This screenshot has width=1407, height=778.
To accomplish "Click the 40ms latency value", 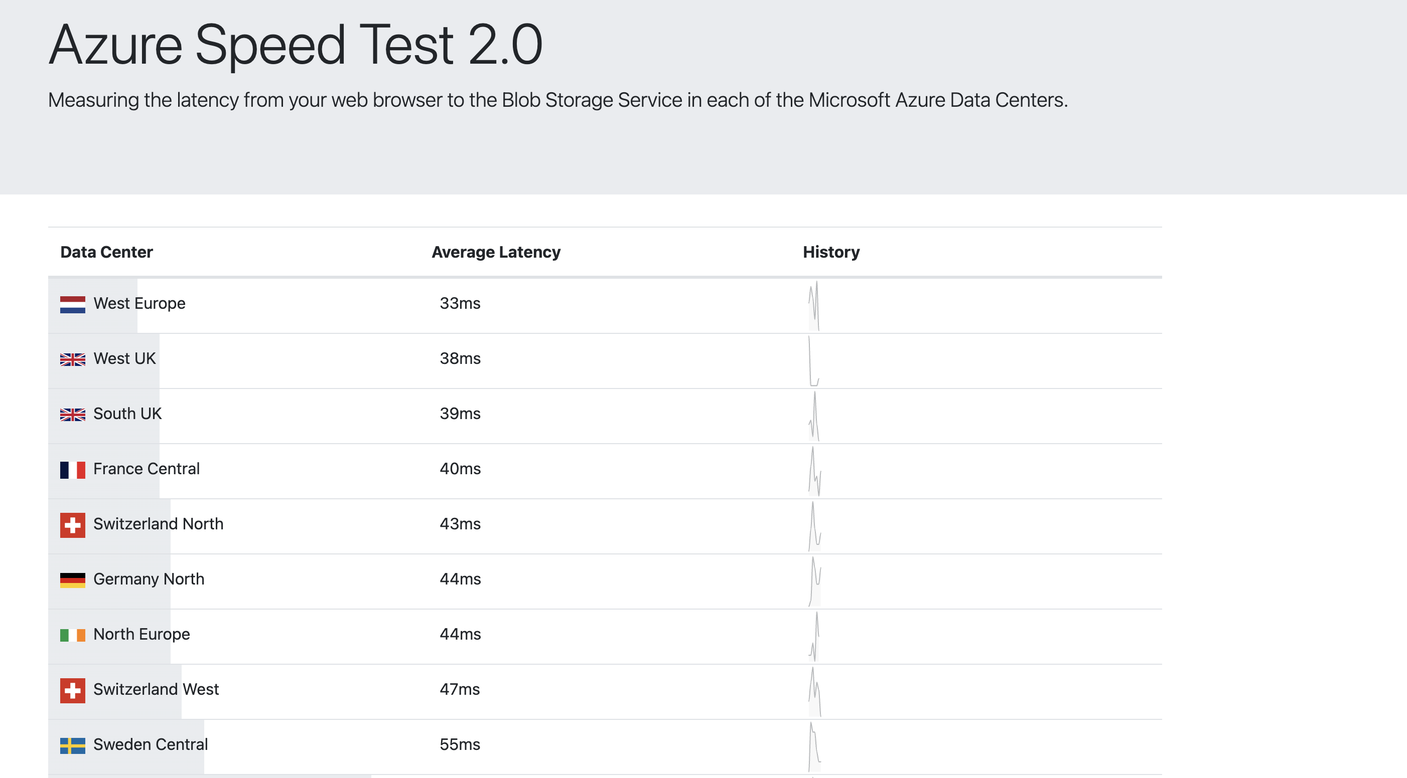I will [x=460, y=469].
